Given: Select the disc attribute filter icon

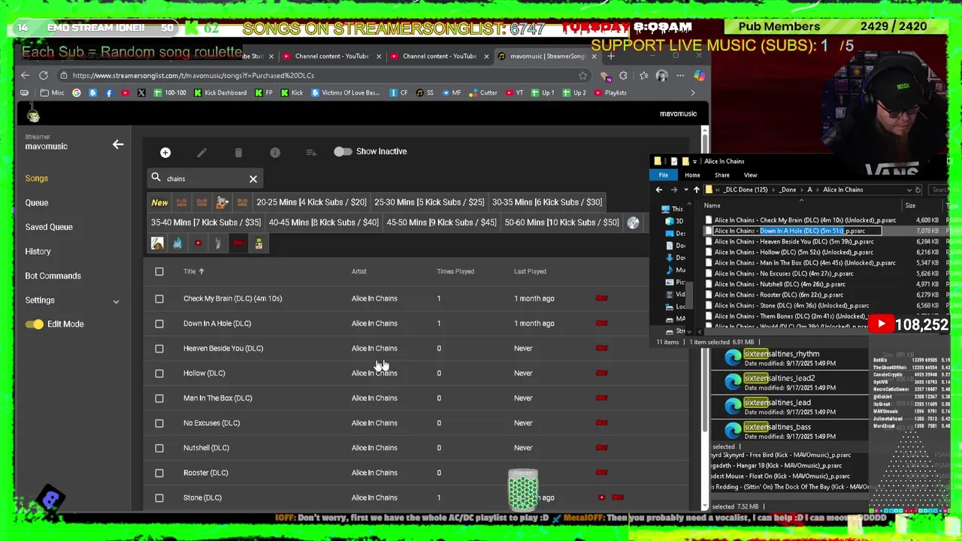Looking at the screenshot, I should pos(633,222).
